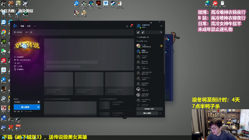Image resolution: width=249 pixels, height=140 pixels.
Task: Click the blue Enter Game button
Action: [x=25, y=107]
